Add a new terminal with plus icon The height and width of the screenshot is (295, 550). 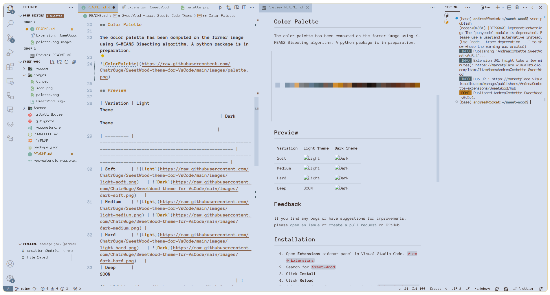[x=498, y=8]
